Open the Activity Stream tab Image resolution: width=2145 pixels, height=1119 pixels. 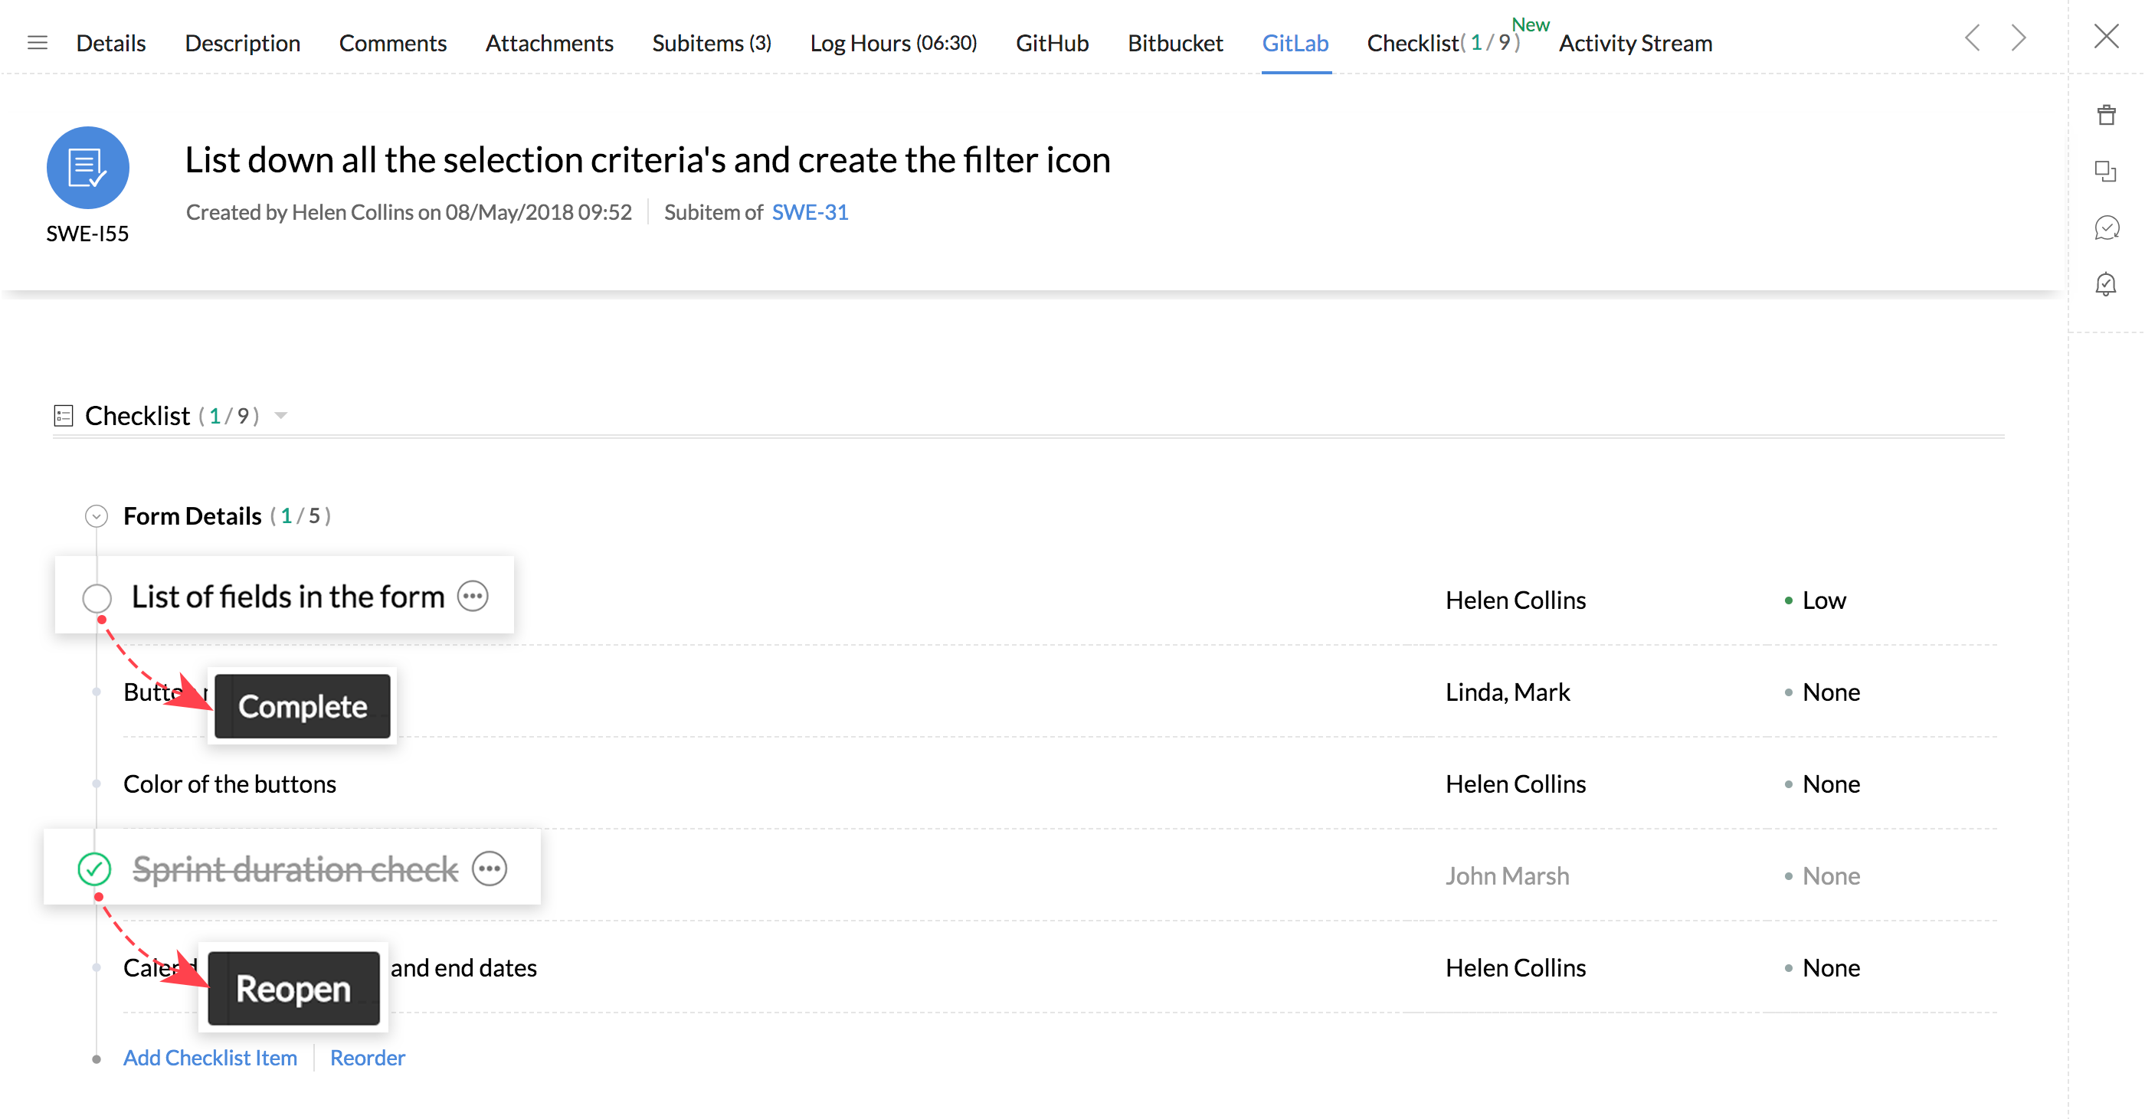1635,44
